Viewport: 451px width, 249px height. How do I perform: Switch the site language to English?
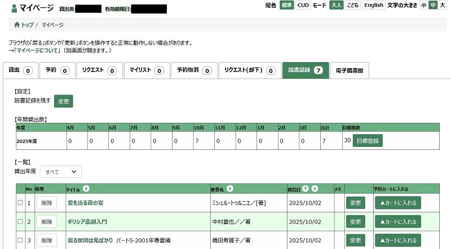tap(373, 6)
